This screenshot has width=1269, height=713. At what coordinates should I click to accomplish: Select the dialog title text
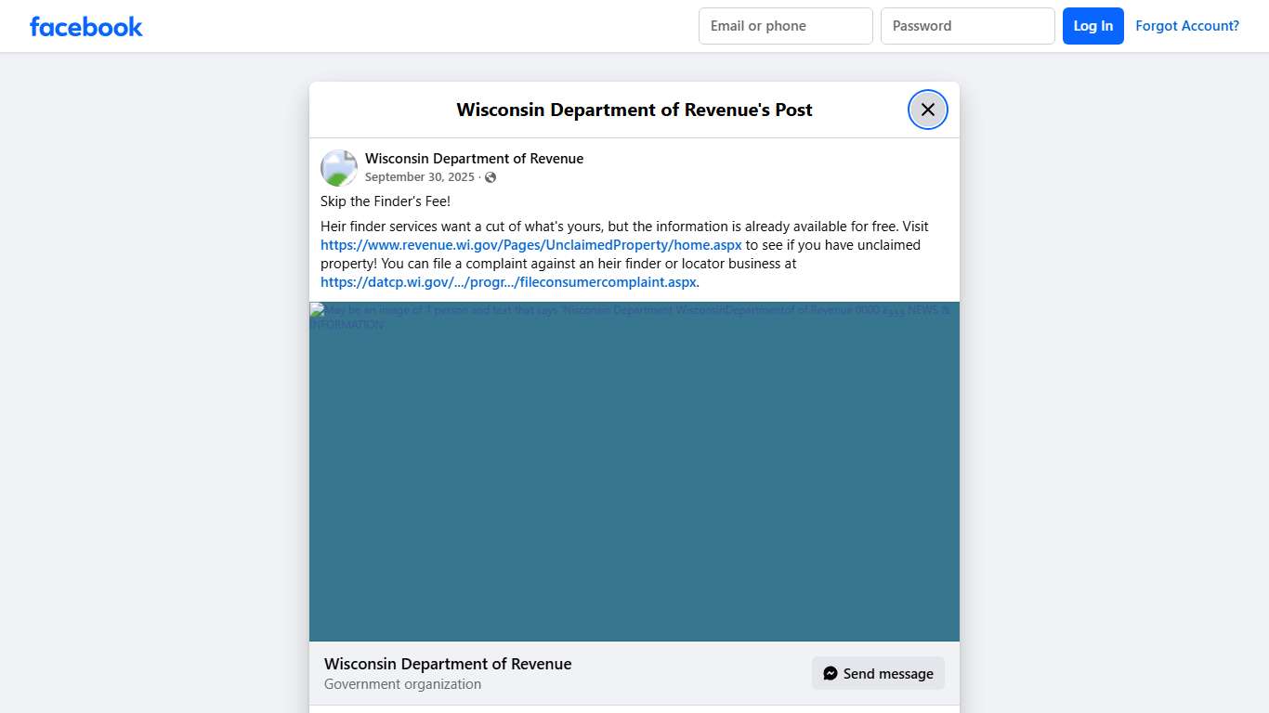[x=634, y=109]
